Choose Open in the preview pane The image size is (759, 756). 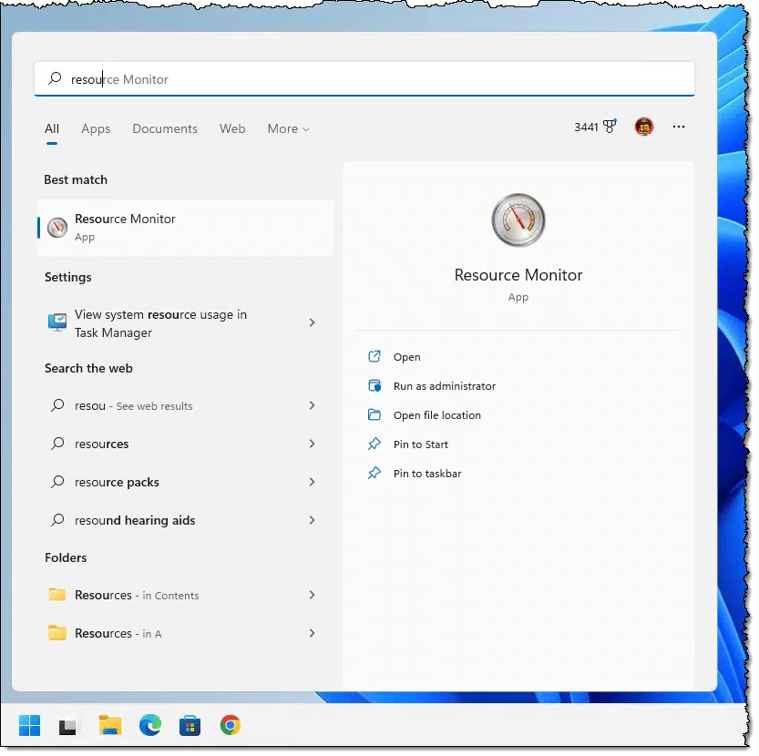[406, 357]
